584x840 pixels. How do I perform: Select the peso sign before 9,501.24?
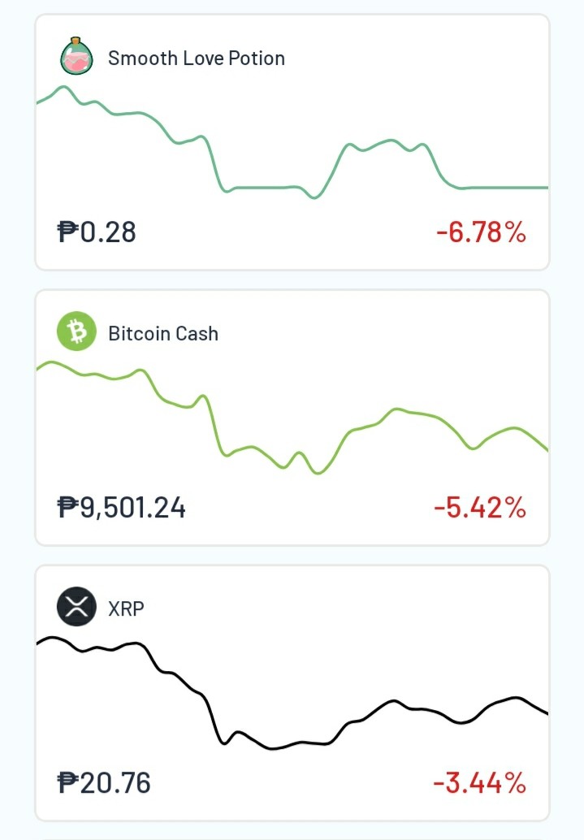(x=67, y=507)
